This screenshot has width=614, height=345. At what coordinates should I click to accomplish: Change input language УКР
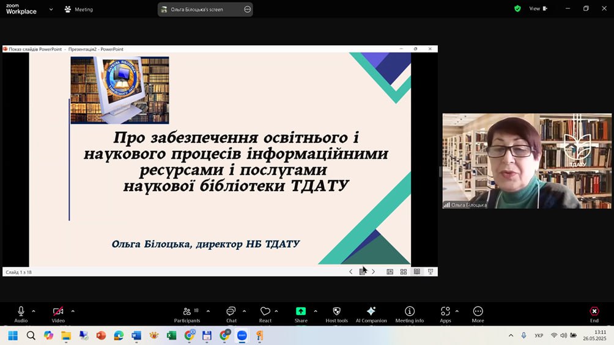tap(539, 335)
